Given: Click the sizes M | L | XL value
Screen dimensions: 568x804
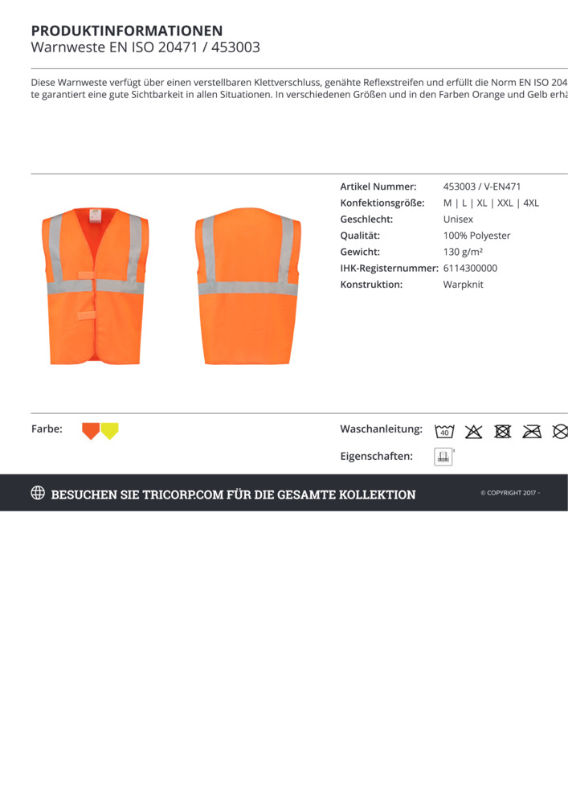Looking at the screenshot, I should coord(491,203).
